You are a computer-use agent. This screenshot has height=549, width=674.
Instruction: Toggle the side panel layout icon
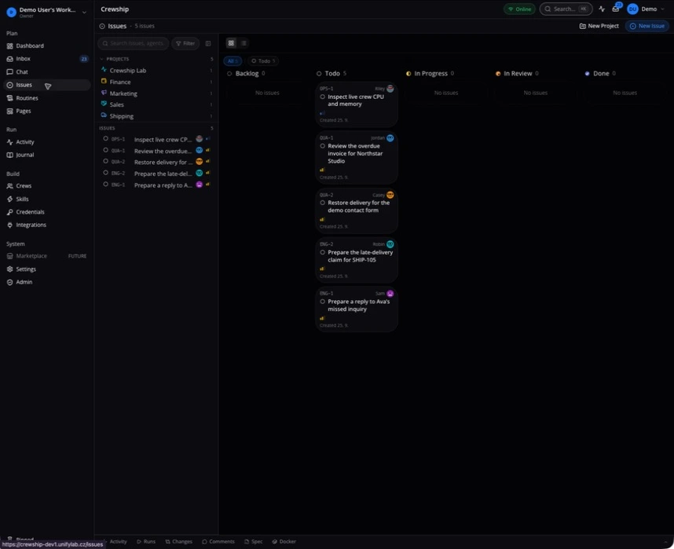208,43
